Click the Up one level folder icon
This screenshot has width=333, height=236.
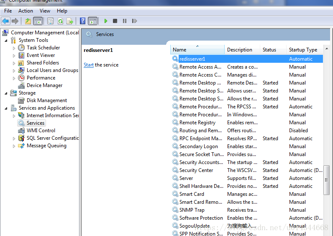(x=28, y=21)
